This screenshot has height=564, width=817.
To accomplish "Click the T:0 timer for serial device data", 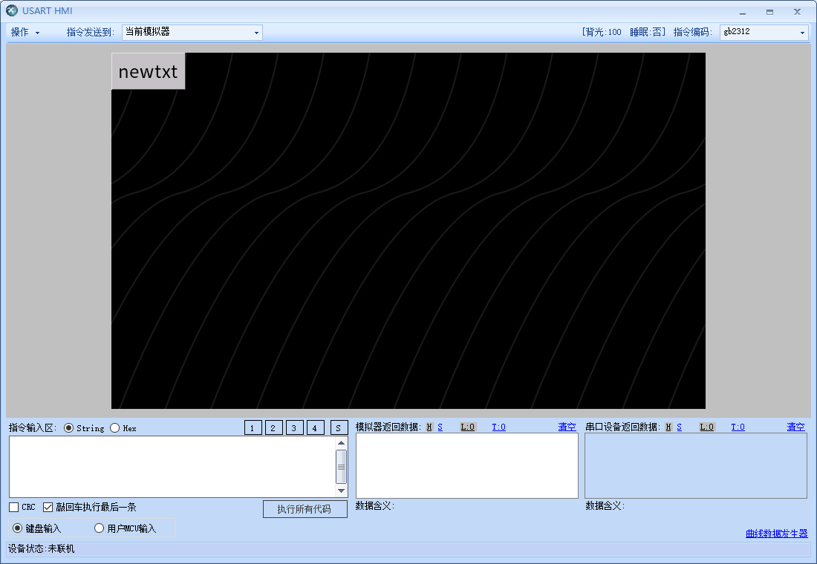I will tap(738, 427).
